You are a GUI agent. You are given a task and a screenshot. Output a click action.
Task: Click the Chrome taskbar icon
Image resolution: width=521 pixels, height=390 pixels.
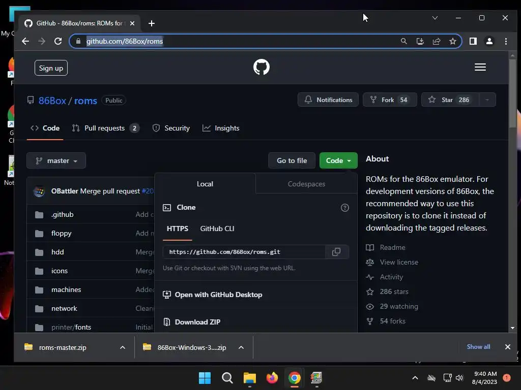(295, 378)
